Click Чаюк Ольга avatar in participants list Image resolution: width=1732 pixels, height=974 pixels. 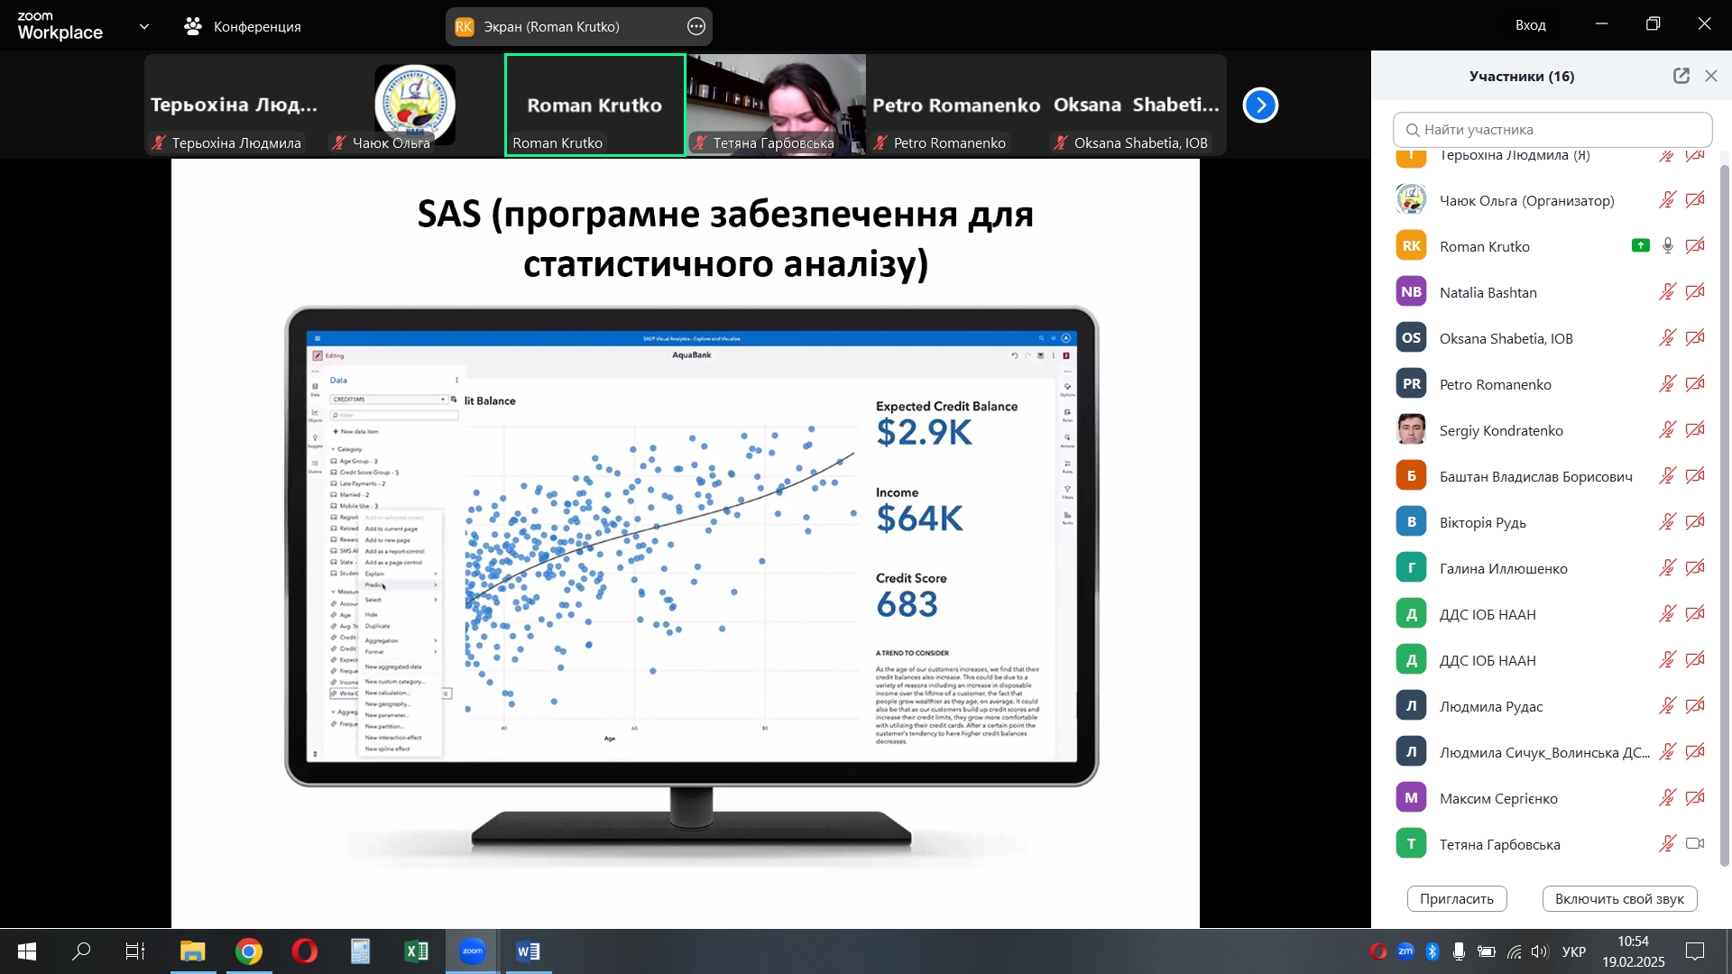coord(1411,199)
